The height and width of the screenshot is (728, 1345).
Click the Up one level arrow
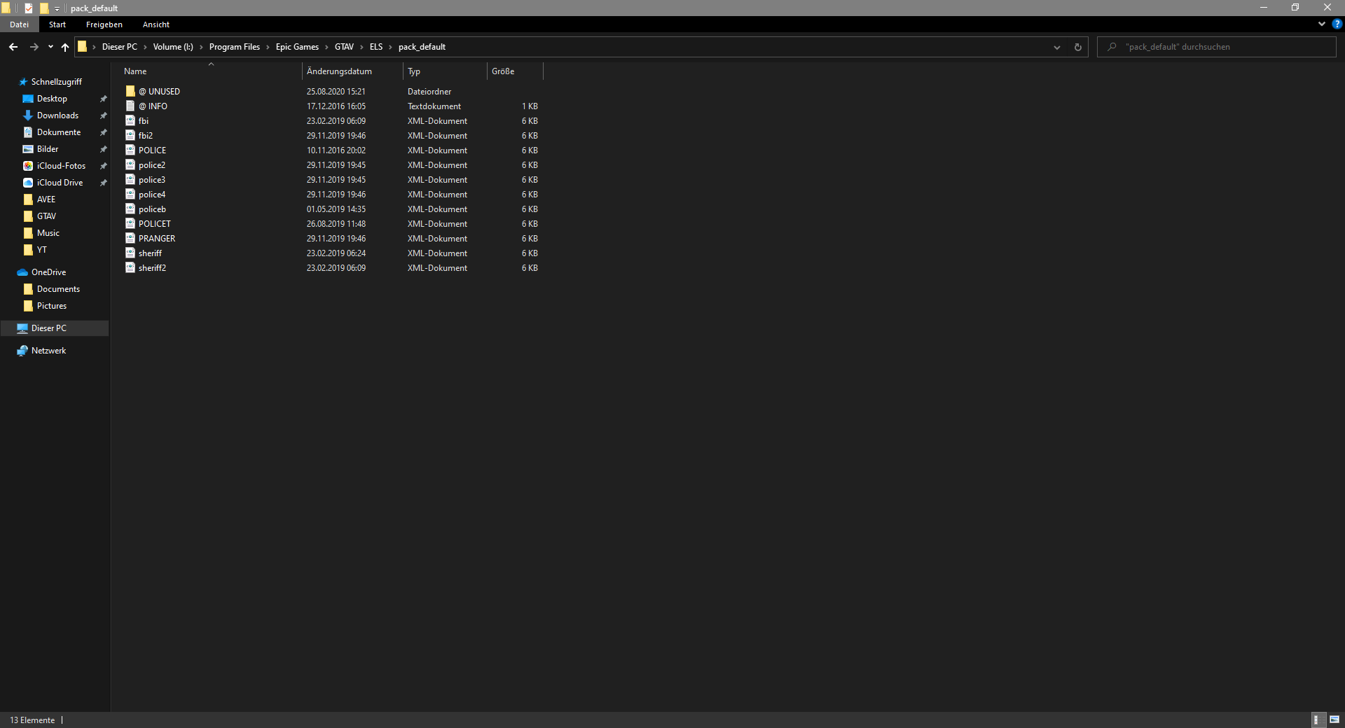tap(65, 47)
